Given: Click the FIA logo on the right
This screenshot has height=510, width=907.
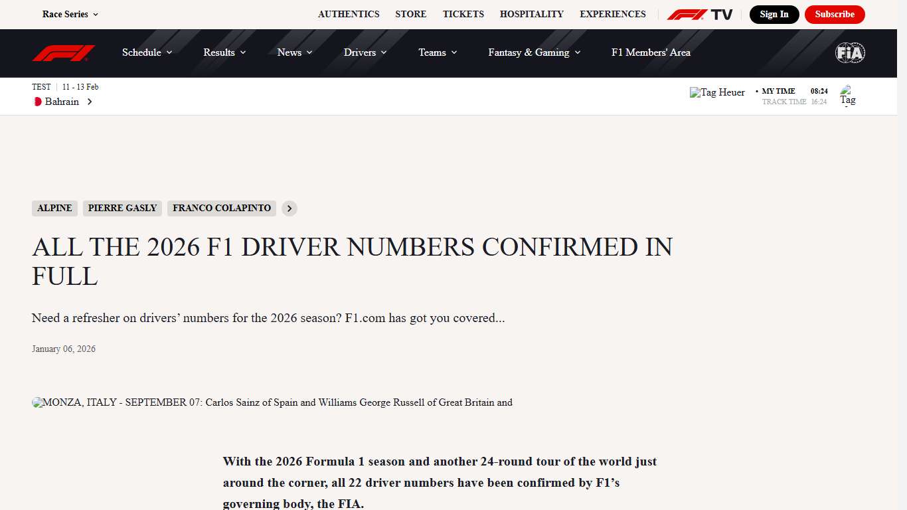Looking at the screenshot, I should (x=850, y=52).
